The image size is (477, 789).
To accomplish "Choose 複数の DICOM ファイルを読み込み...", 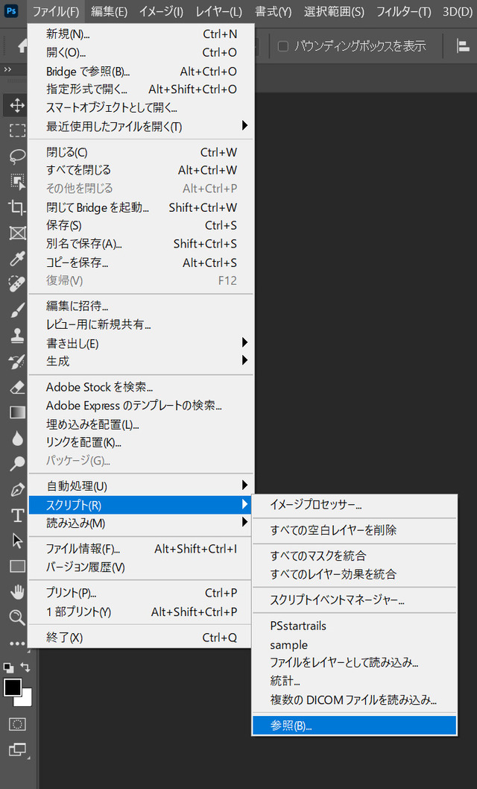I will tap(354, 700).
